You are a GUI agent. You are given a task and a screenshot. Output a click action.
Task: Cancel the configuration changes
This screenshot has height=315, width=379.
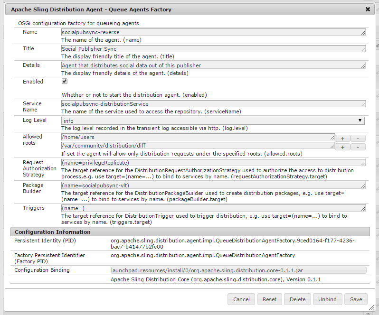241,299
